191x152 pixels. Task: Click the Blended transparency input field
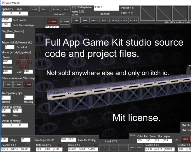coord(6,98)
